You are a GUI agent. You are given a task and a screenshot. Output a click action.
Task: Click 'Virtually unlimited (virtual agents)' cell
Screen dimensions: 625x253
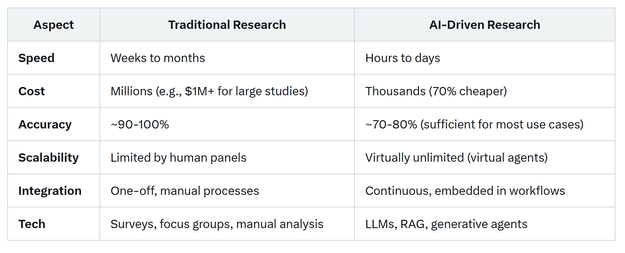coord(456,158)
